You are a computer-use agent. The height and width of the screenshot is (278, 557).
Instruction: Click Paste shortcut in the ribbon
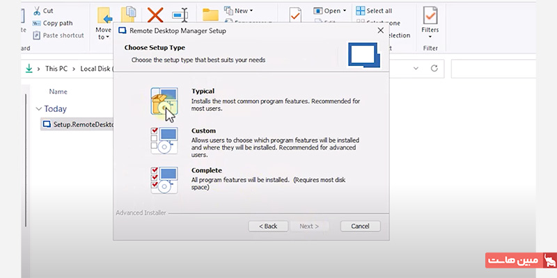[x=63, y=35]
